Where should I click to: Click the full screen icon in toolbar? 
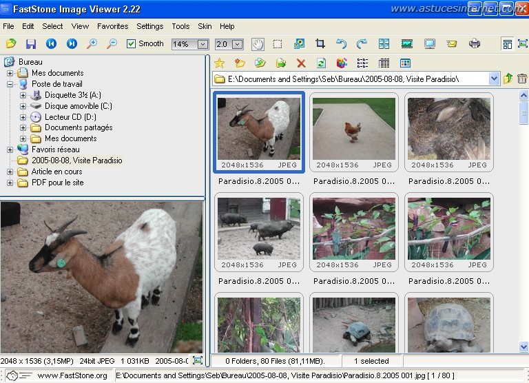click(523, 43)
